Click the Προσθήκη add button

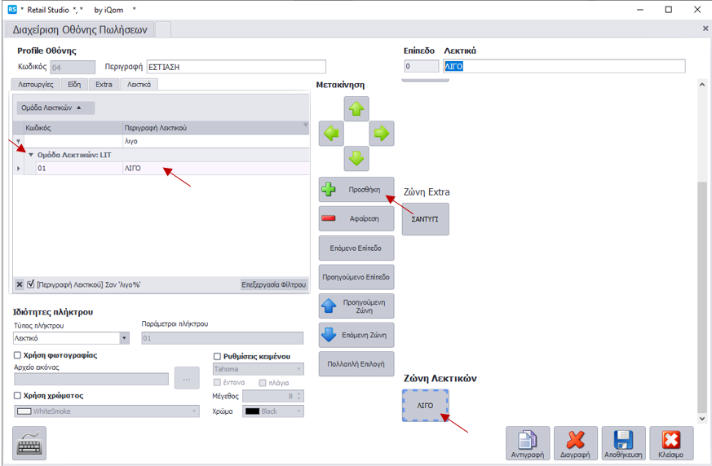click(x=356, y=190)
